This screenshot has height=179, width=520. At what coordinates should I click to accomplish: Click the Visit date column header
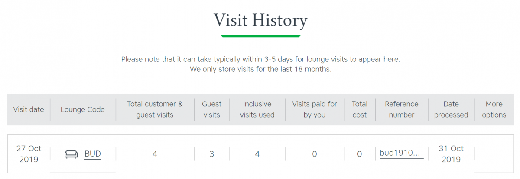pyautogui.click(x=29, y=109)
